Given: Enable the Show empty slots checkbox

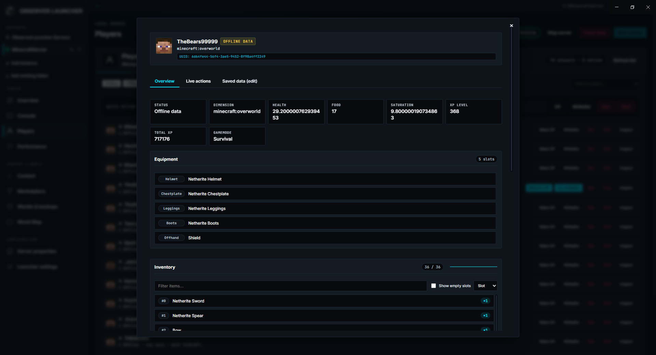Looking at the screenshot, I should tap(434, 286).
